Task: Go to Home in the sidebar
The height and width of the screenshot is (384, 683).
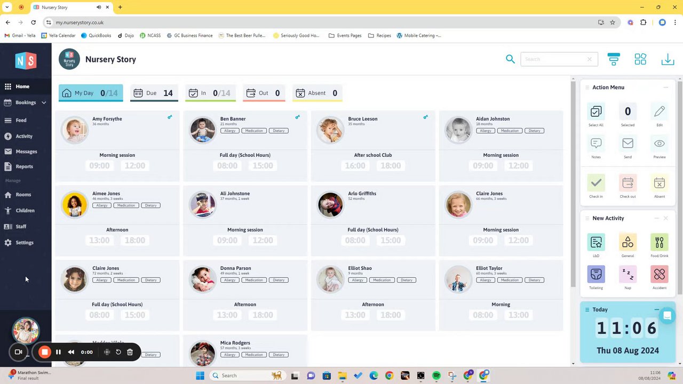Action: point(22,86)
